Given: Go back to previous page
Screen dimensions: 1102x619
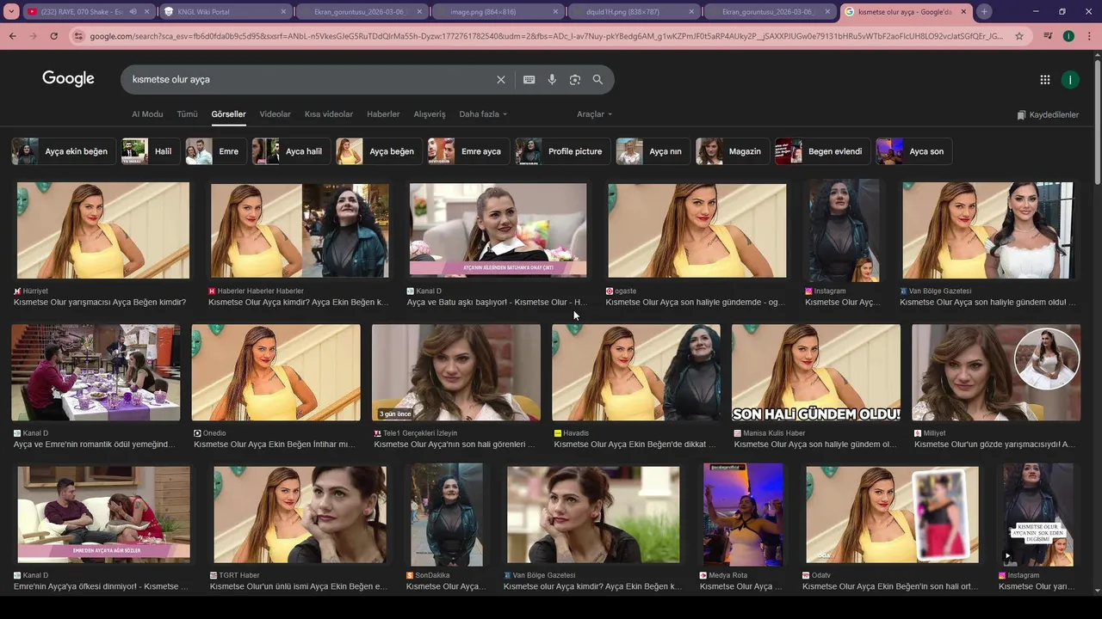Looking at the screenshot, I should point(12,36).
